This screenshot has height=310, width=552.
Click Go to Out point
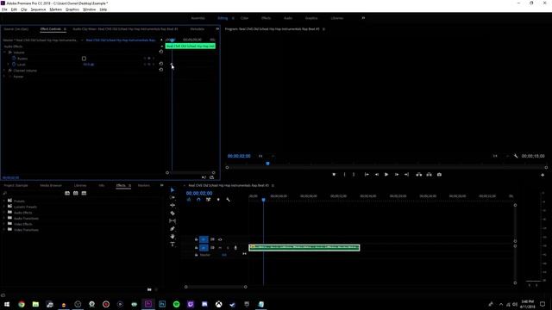[406, 174]
